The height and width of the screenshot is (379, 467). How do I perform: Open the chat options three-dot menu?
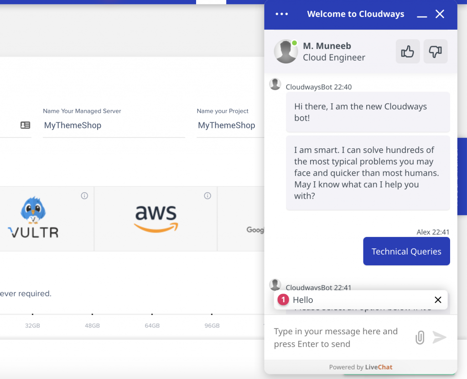click(x=282, y=14)
